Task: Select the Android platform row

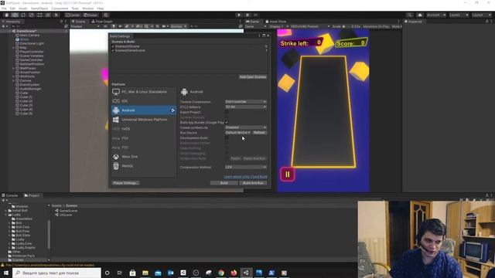Action: click(x=144, y=110)
